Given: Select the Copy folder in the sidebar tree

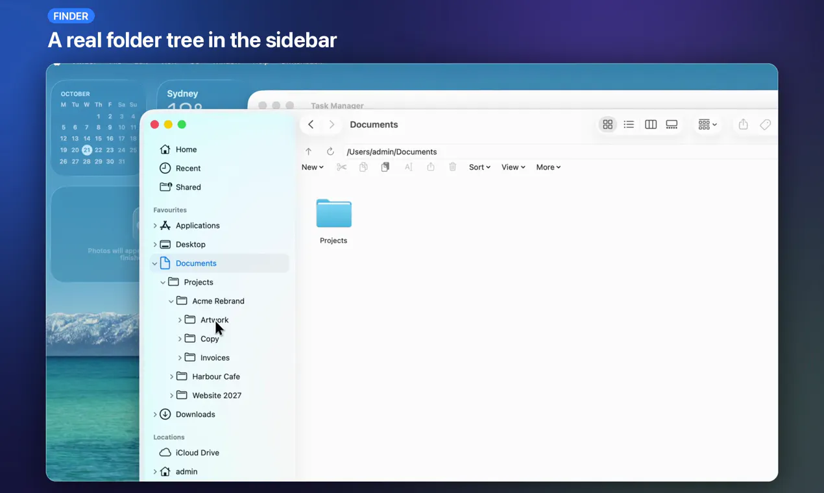Looking at the screenshot, I should tap(210, 339).
